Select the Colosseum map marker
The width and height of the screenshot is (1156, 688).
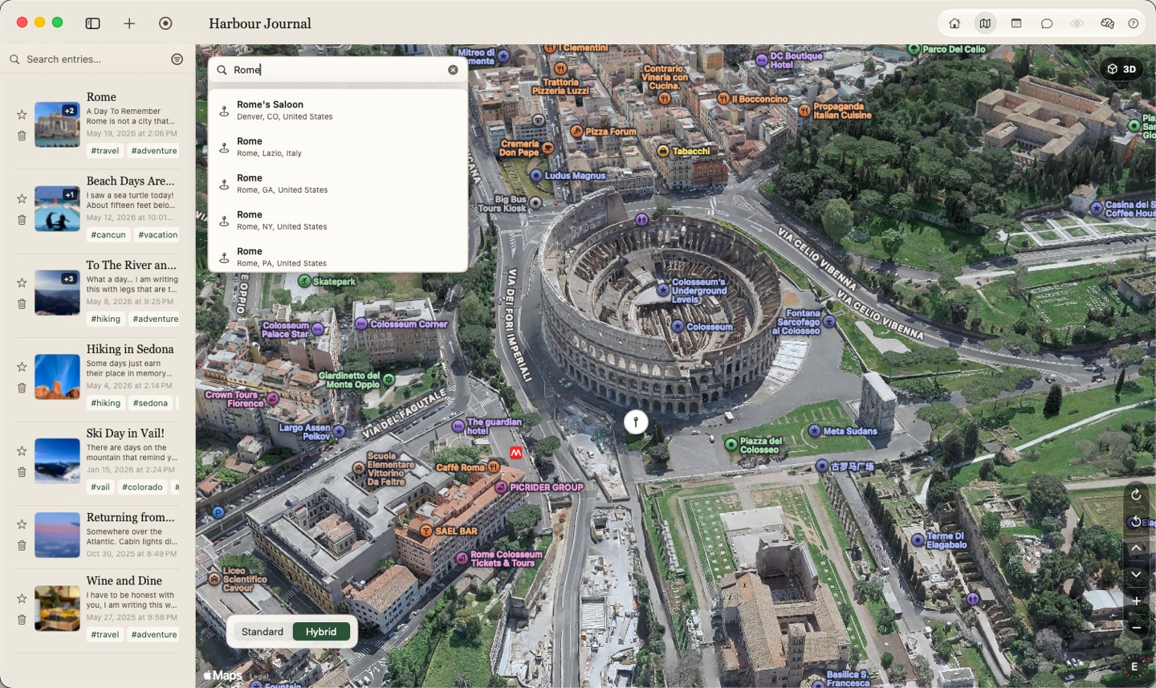pos(678,326)
